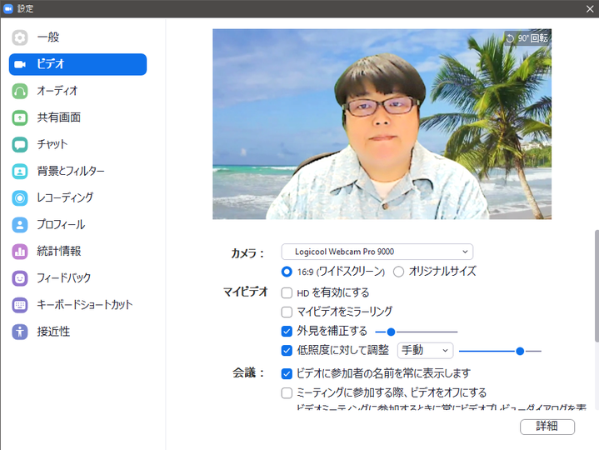599x450 pixels.
Task: Select the ビデオ settings section
Action: (x=77, y=64)
